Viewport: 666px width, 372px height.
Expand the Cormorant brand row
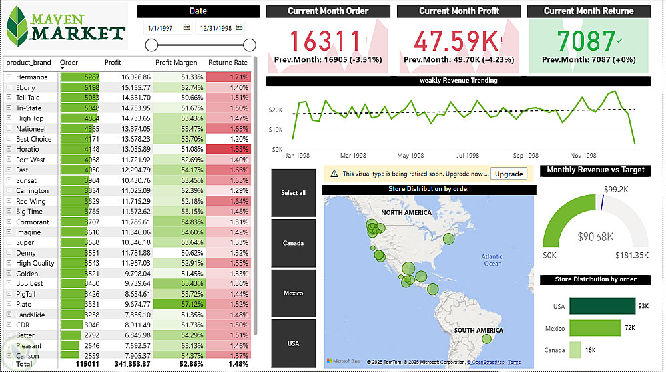click(9, 222)
